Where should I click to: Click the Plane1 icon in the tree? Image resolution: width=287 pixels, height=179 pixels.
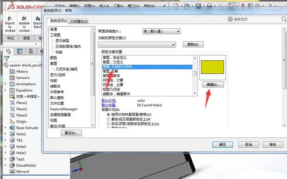coord(12,103)
